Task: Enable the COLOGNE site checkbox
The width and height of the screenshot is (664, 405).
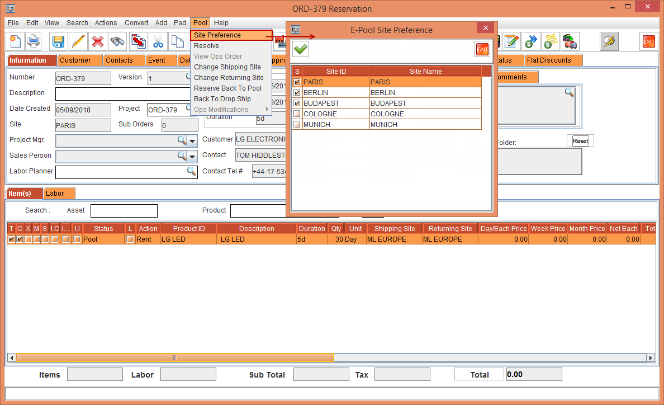Action: tap(297, 114)
